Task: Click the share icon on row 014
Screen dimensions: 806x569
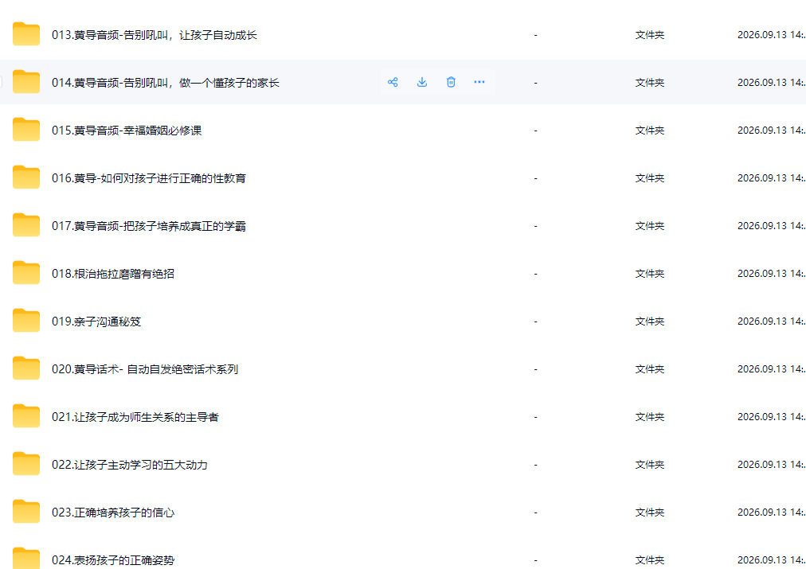Action: point(393,82)
